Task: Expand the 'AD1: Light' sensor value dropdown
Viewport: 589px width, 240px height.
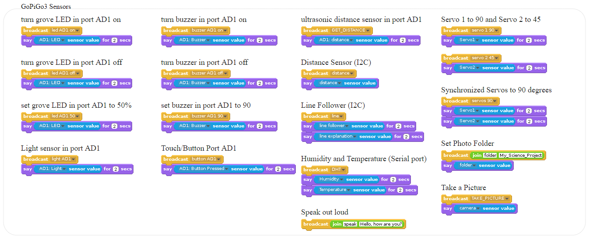Action: pos(51,169)
